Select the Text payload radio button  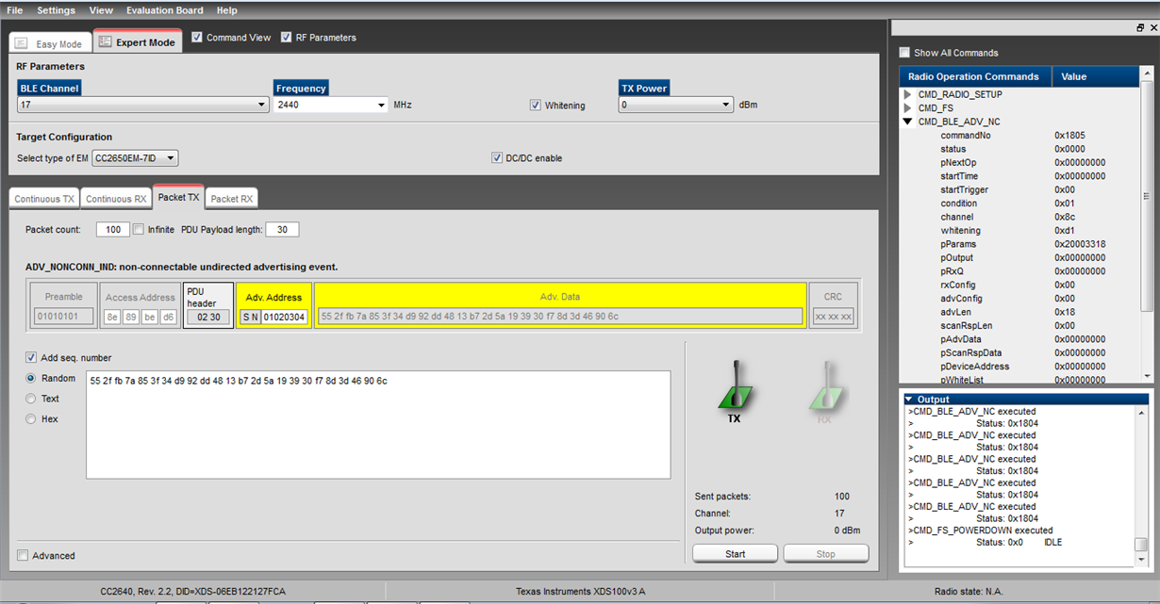tap(31, 399)
